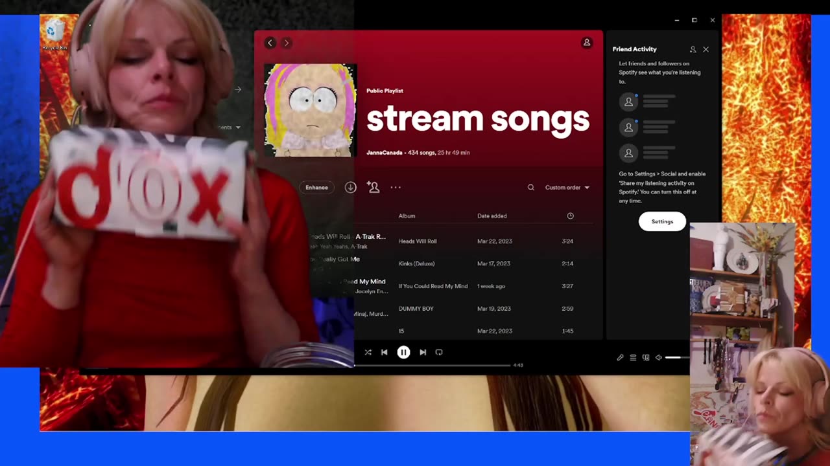Go back with the Spotify back arrow
Image resolution: width=830 pixels, height=466 pixels.
(270, 43)
